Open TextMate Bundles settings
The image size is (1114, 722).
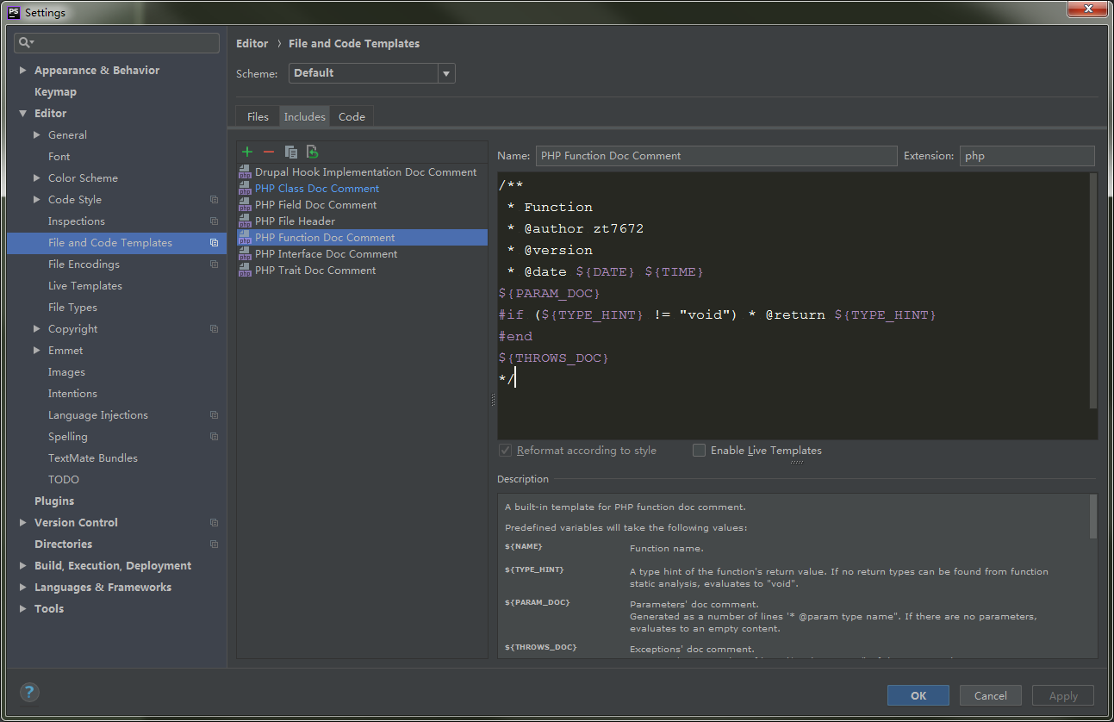click(x=93, y=458)
